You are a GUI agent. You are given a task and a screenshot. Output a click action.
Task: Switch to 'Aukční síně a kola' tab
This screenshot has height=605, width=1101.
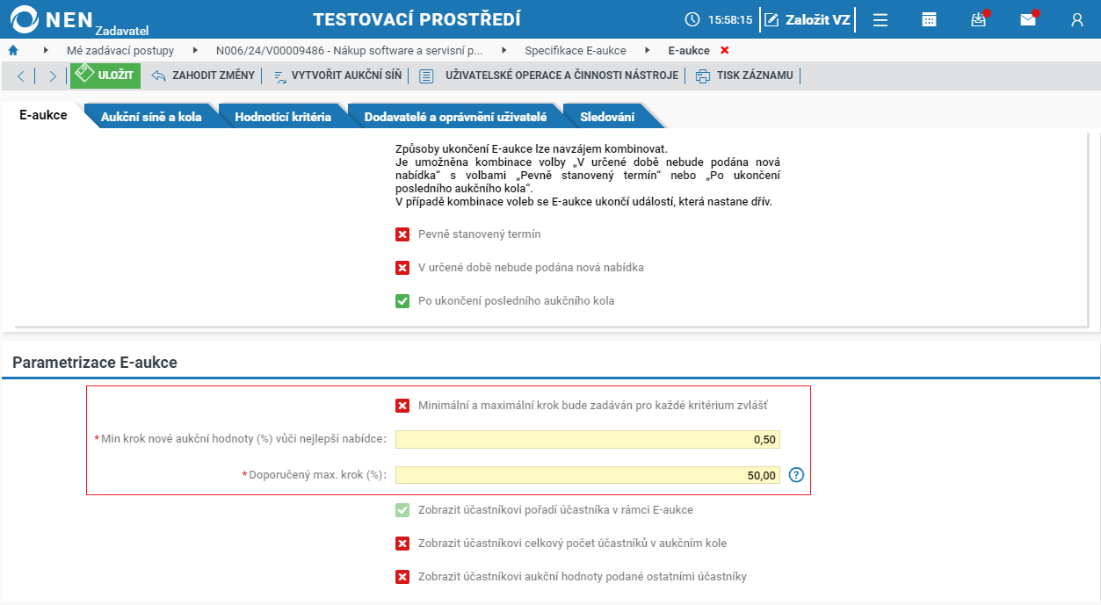click(151, 117)
